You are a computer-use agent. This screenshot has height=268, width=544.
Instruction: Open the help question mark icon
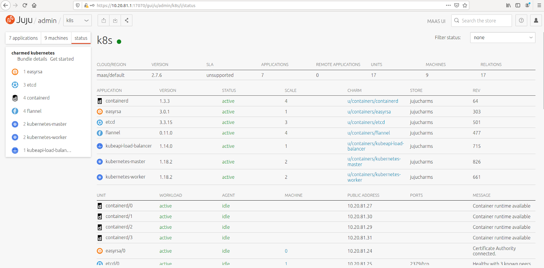click(x=521, y=20)
